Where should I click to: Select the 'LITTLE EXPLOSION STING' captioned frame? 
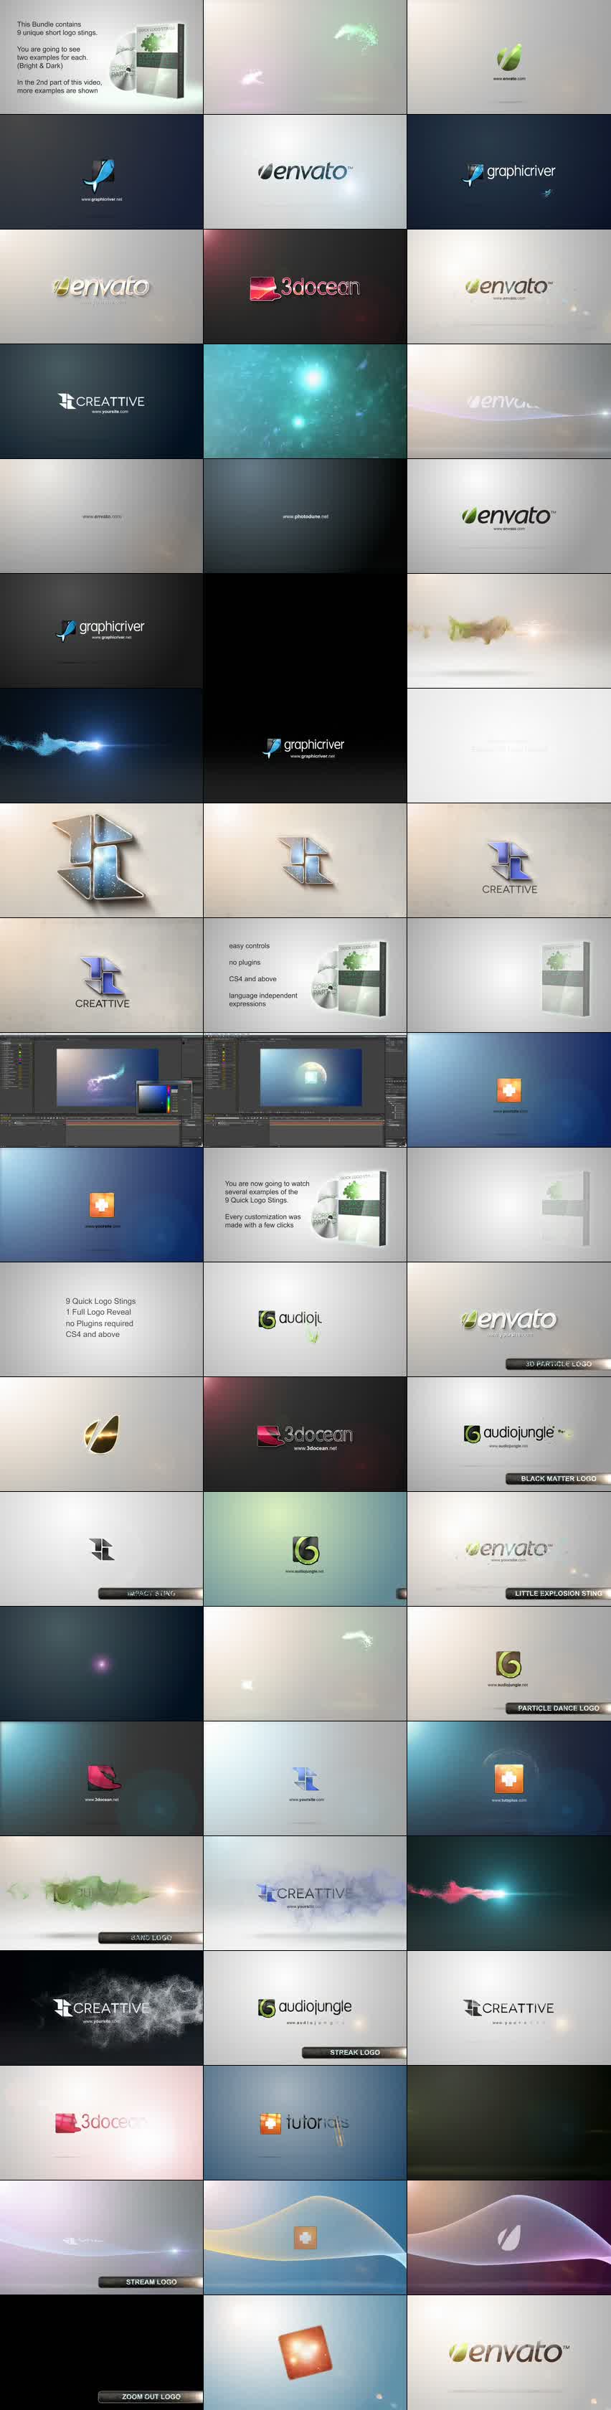pos(509,1549)
